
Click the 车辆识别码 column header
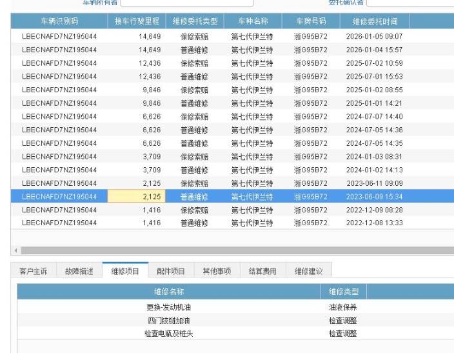click(x=59, y=21)
